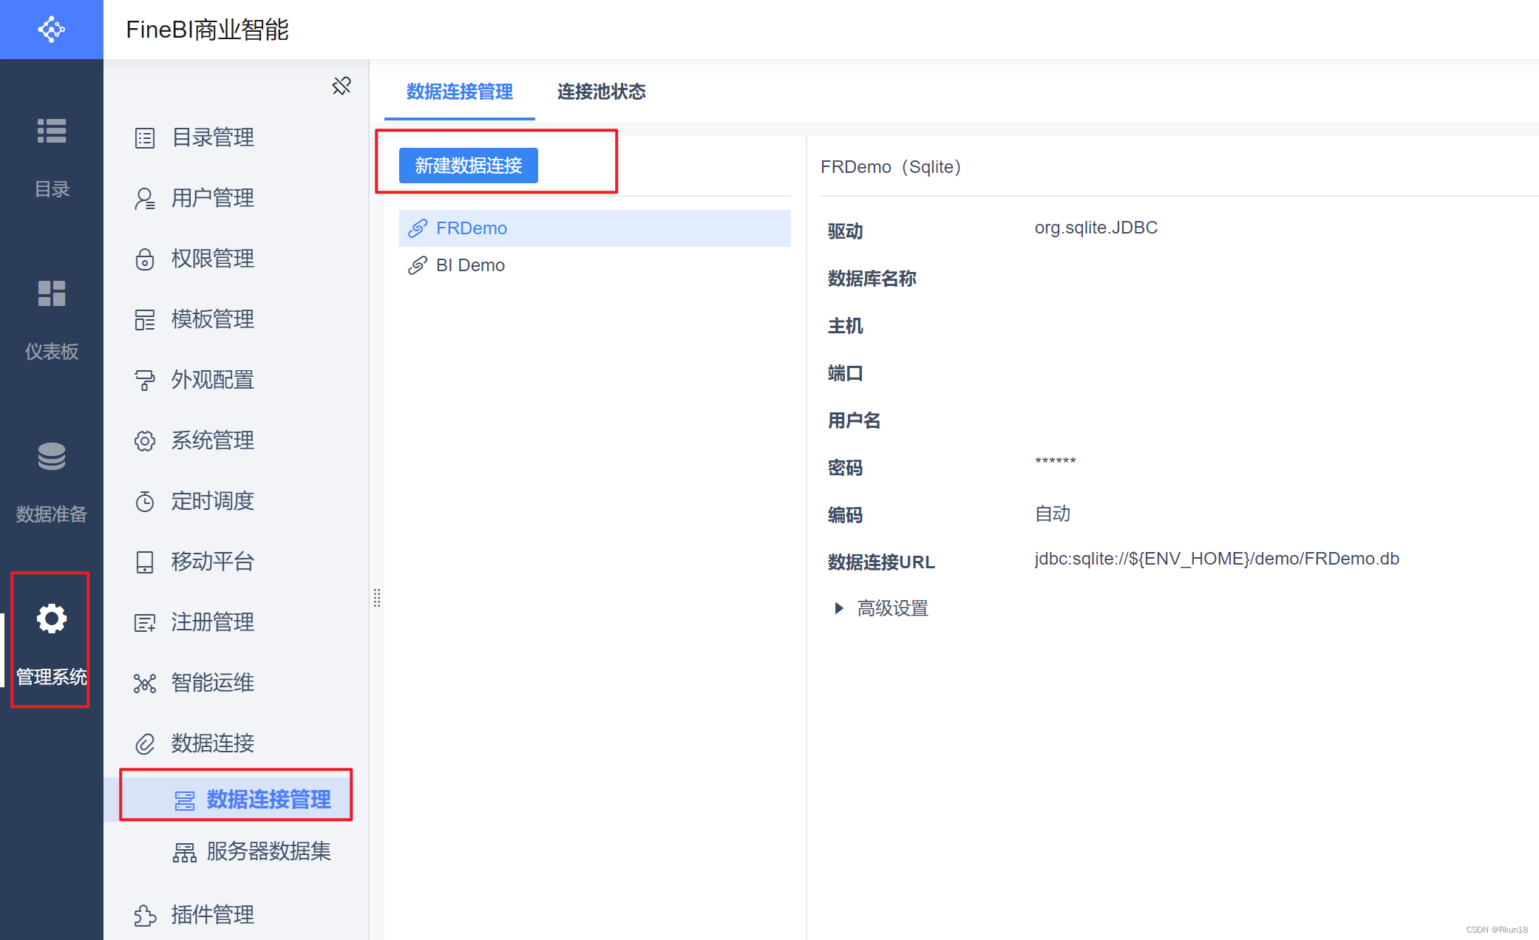
Task: Click the 数据库名称 label
Action: pyautogui.click(x=872, y=279)
